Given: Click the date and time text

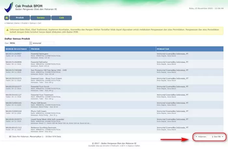Looking at the screenshot, I should (x=206, y=8).
